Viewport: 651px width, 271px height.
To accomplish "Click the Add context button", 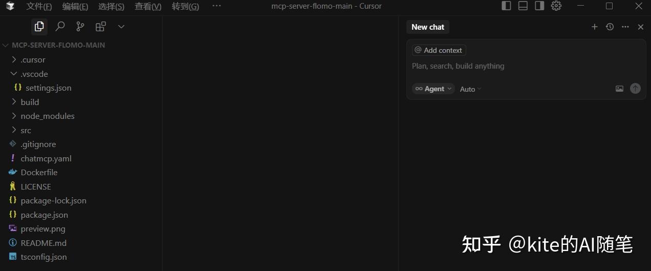I will pos(439,50).
